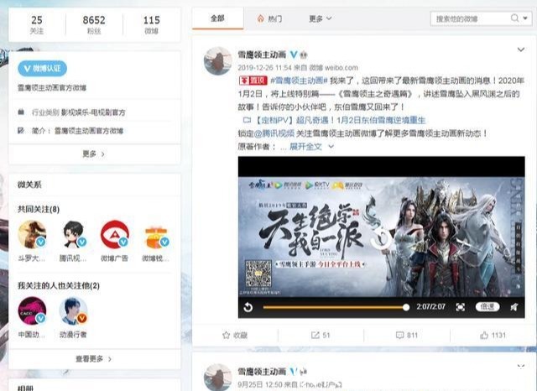This screenshot has height=391, width=537.
Task: Open the 更多 tab dropdown
Action: [x=320, y=18]
